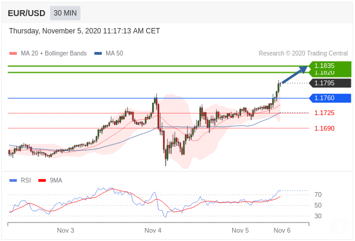Select the 1.1795 current price tag
355x241 pixels.
pyautogui.click(x=330, y=83)
